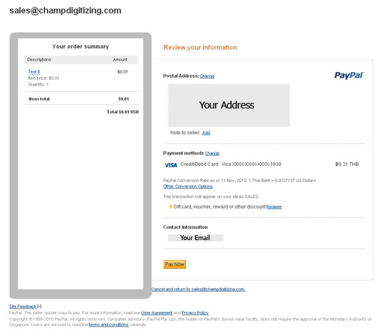
Task: Open the Test 6 item link
Action: point(34,71)
